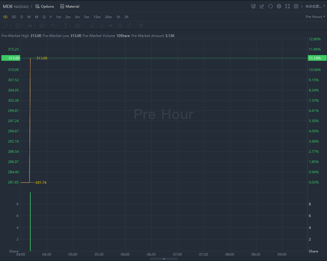
Task: Open the Pre Hours session dropdown
Action: tap(315, 17)
